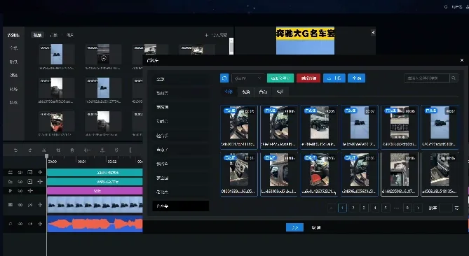Click the blue confirm button at dialog bottom
This screenshot has width=469, height=256.
pyautogui.click(x=294, y=227)
